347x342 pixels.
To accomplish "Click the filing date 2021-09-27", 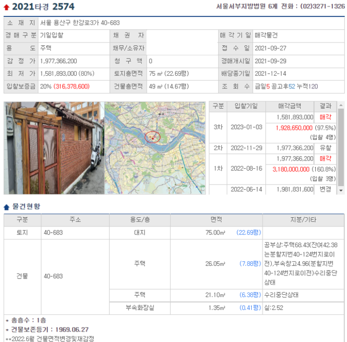I will 270,48.
